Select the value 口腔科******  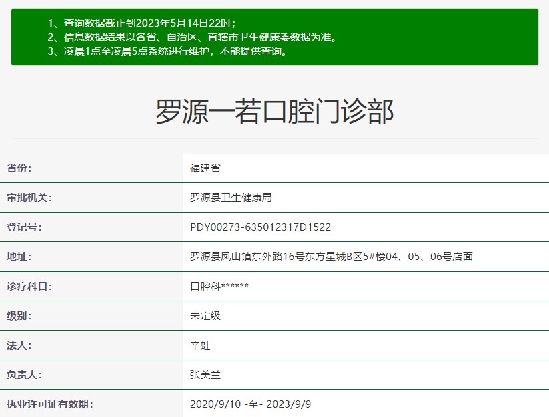[x=219, y=286]
